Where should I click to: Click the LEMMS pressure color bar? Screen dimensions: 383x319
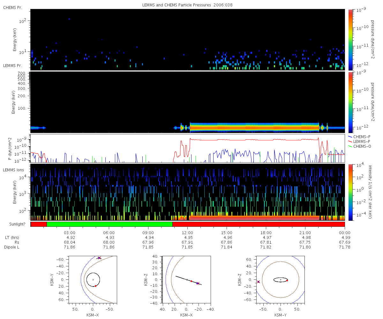click(350, 102)
